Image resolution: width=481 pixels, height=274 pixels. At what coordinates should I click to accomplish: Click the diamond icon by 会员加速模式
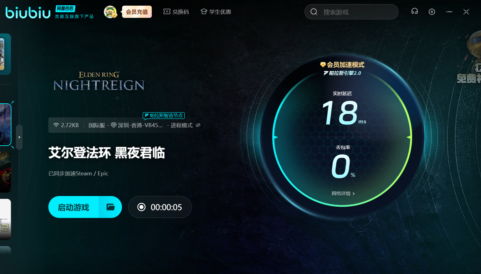click(x=323, y=65)
